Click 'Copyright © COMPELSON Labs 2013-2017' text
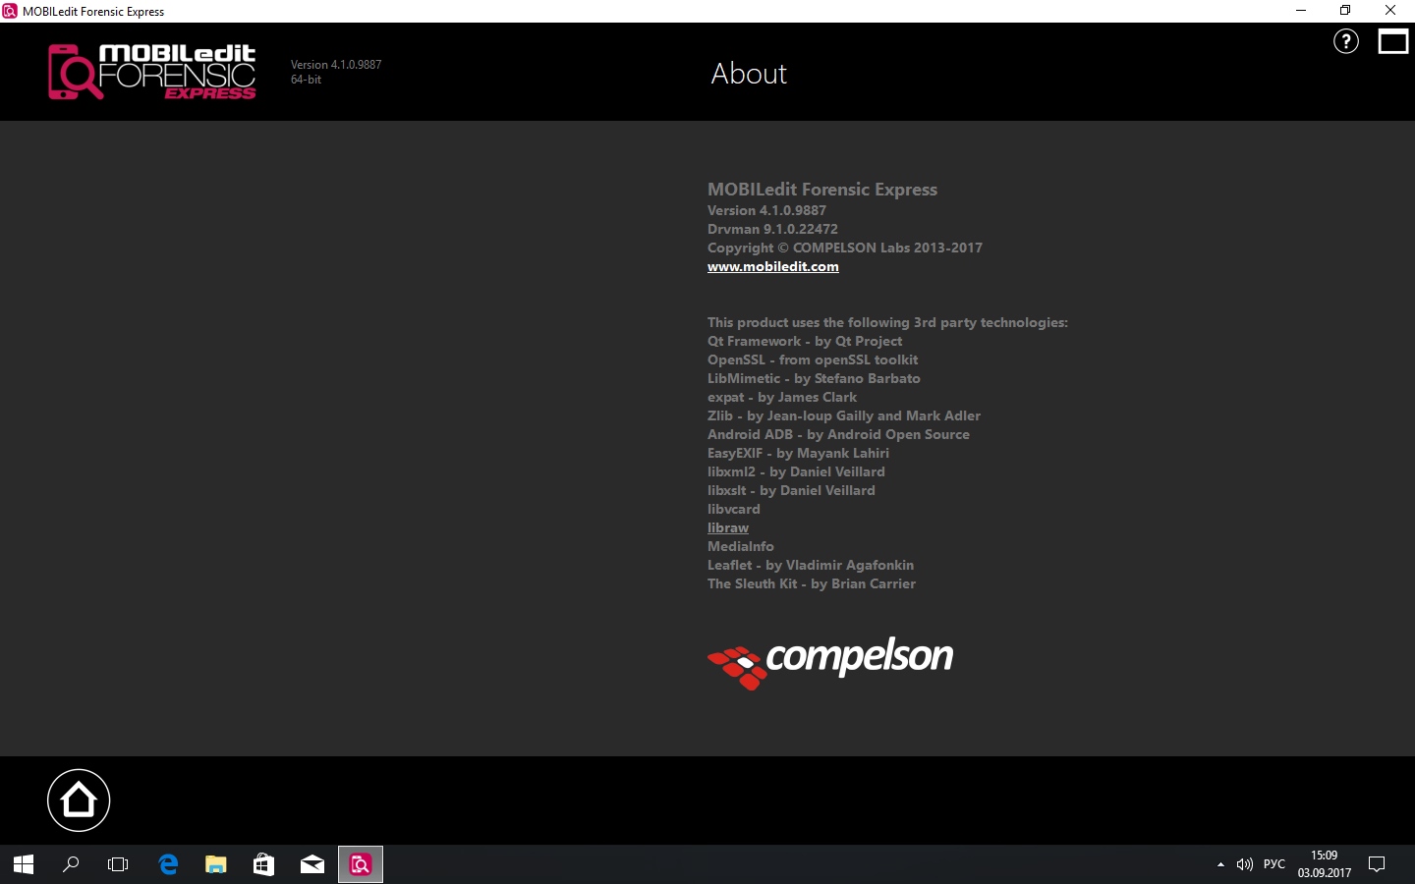 tap(845, 248)
